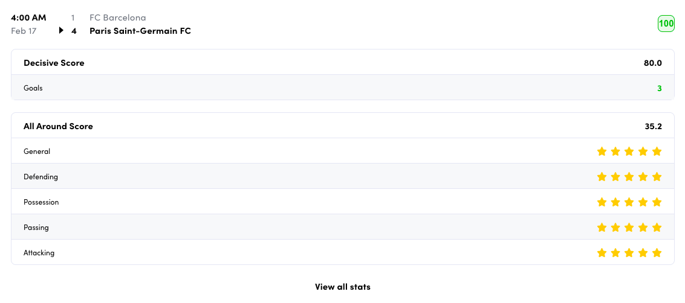Image resolution: width=685 pixels, height=303 pixels.
Task: Click the 4:00 AM match time
Action: click(28, 18)
